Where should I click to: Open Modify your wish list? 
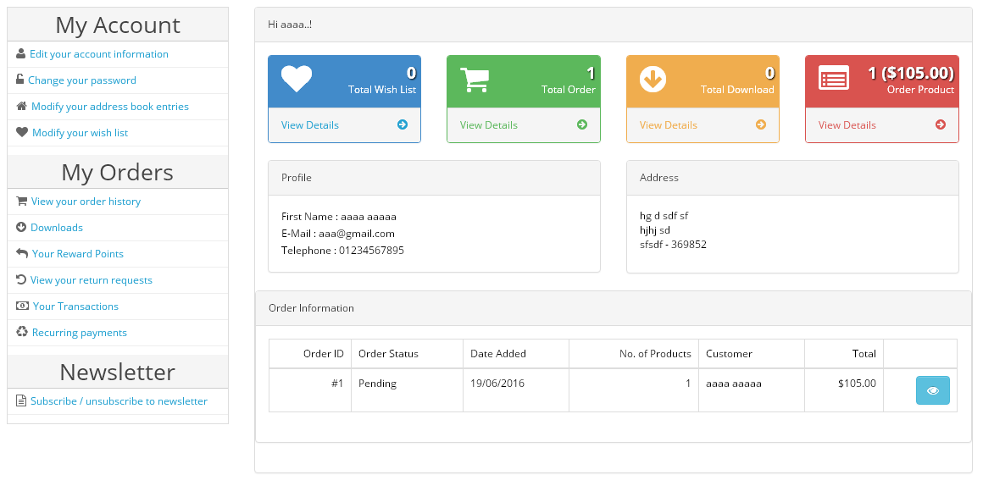point(81,133)
